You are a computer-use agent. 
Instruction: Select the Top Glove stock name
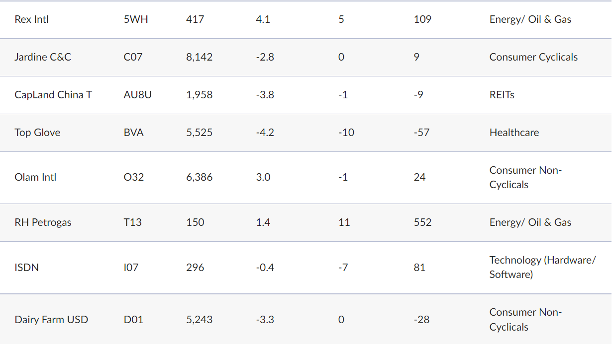coord(37,133)
